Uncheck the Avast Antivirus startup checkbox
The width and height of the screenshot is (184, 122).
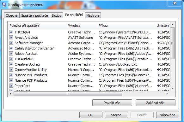pos(11,38)
